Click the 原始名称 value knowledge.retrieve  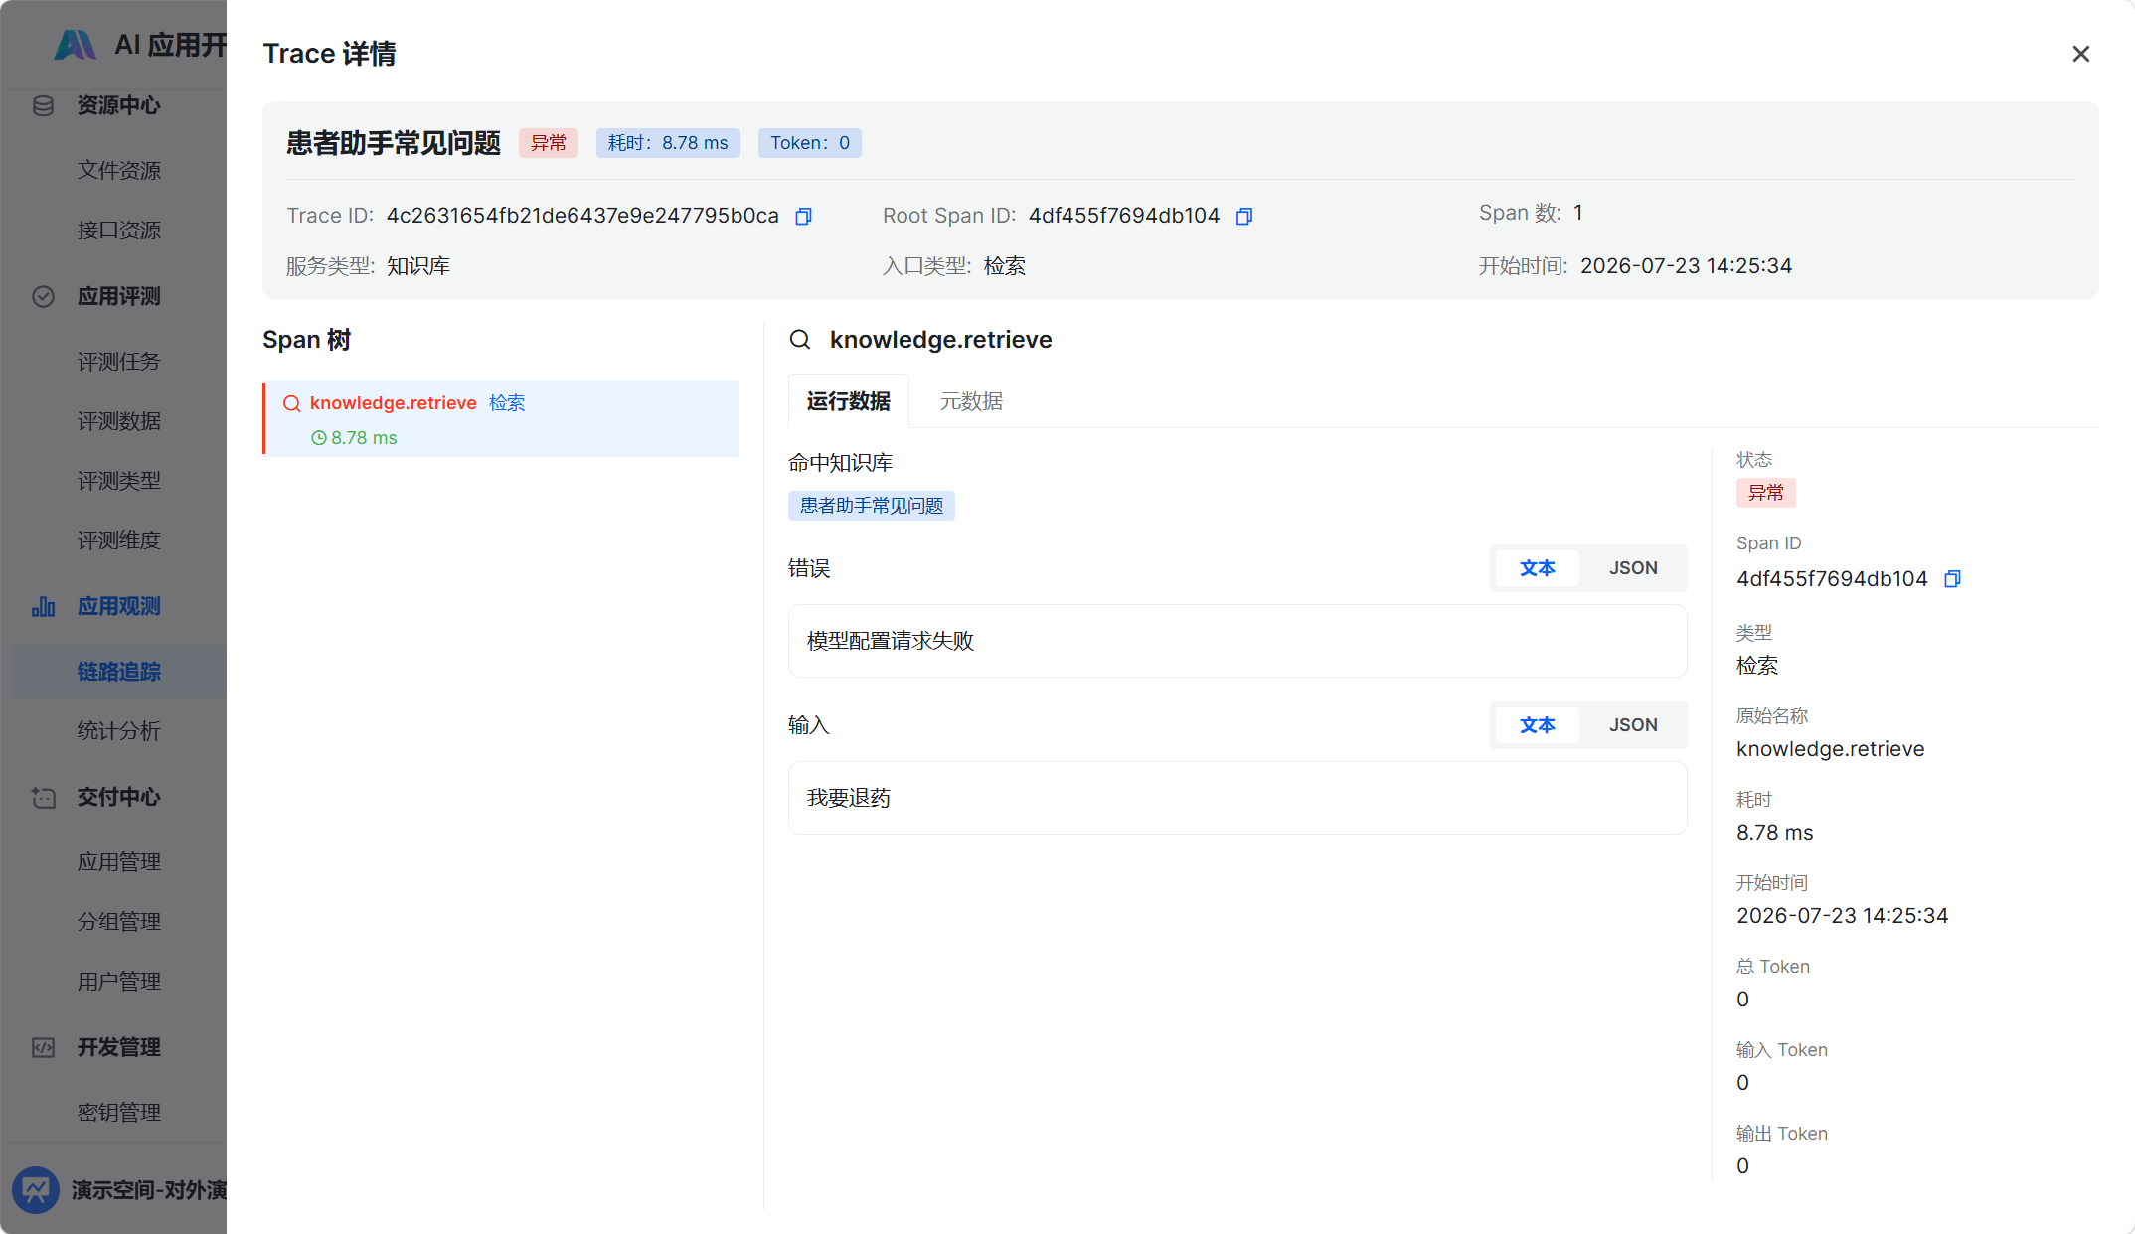1830,749
